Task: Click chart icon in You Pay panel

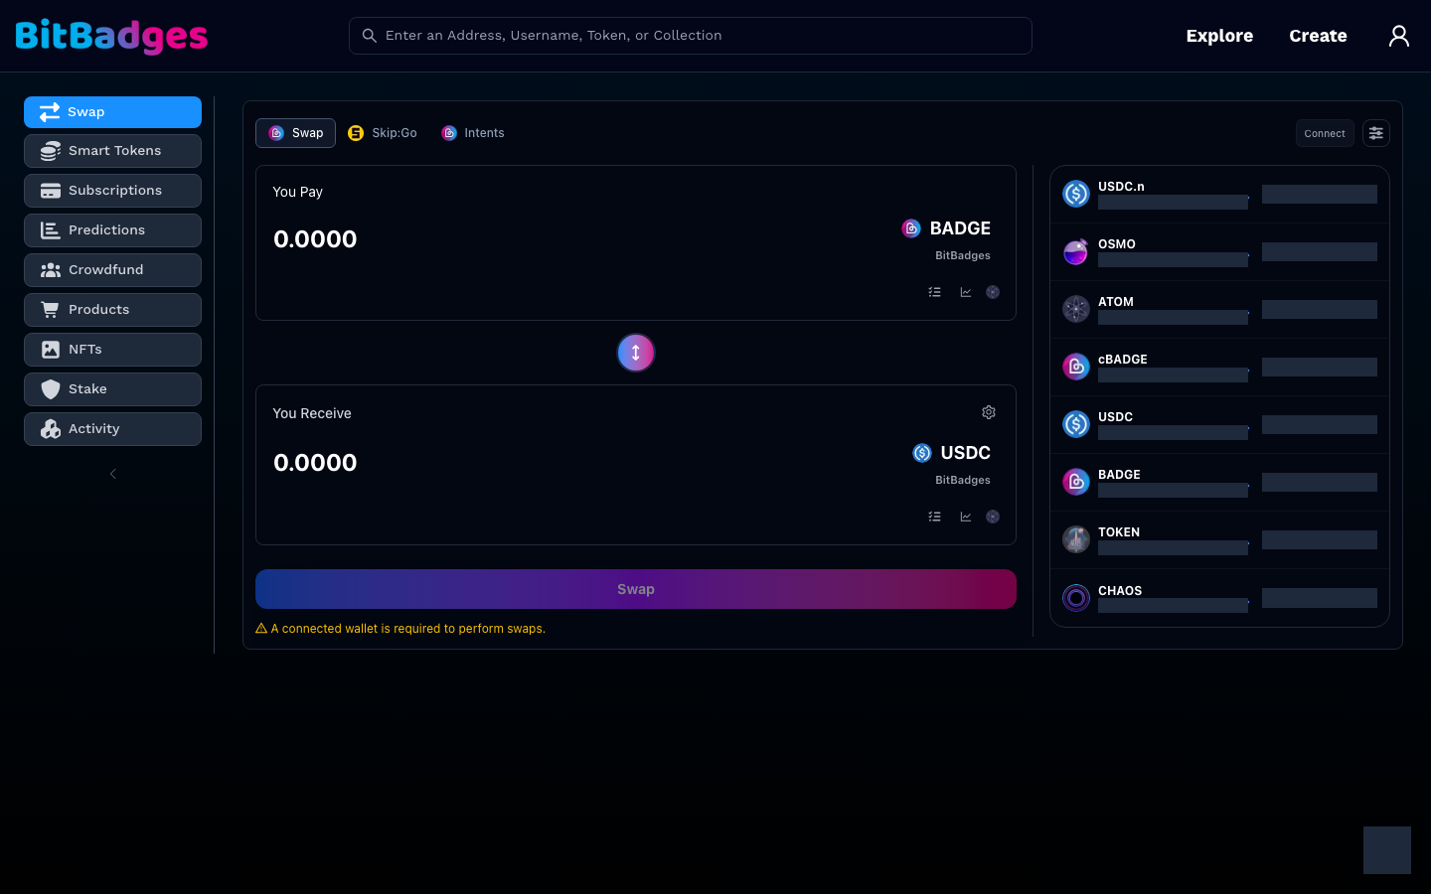Action: pyautogui.click(x=965, y=292)
